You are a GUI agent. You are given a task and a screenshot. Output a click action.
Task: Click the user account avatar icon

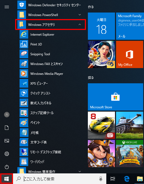pyautogui.click(x=7, y=115)
